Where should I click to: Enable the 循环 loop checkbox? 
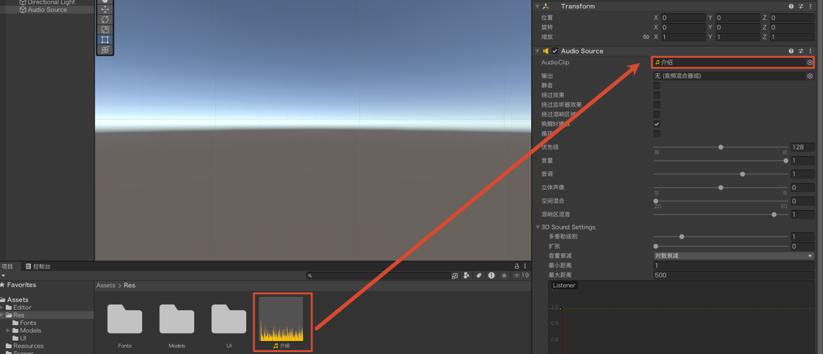pos(656,134)
